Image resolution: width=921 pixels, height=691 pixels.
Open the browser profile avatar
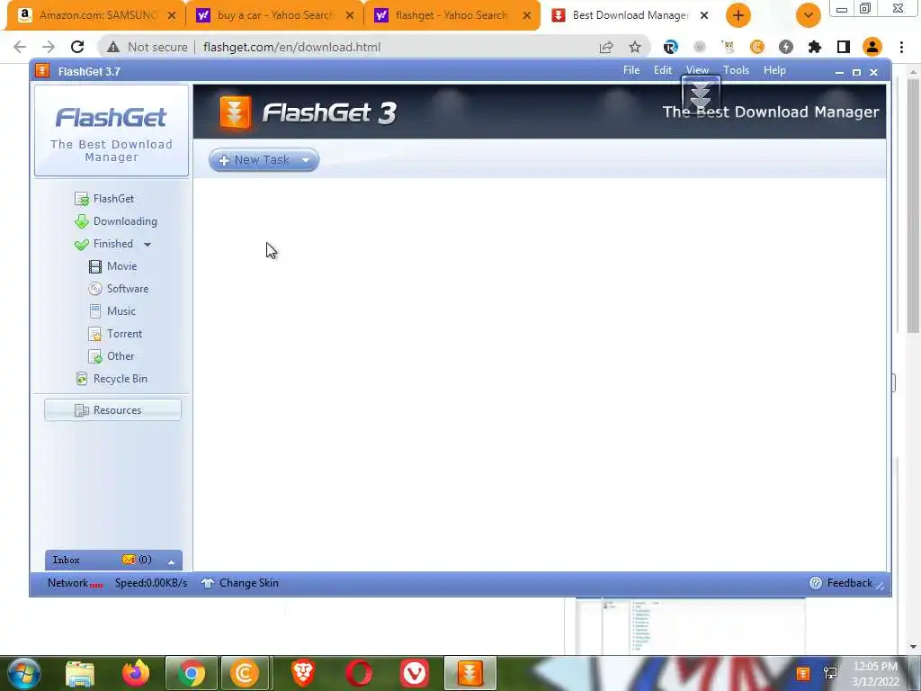tap(872, 47)
